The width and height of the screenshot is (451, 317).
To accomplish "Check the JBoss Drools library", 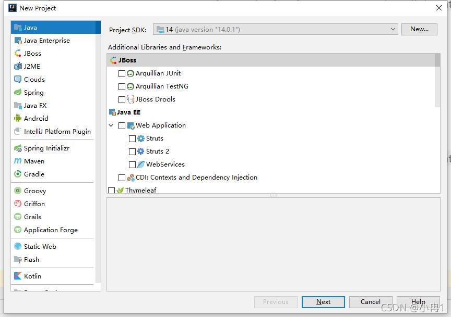I will coord(122,99).
